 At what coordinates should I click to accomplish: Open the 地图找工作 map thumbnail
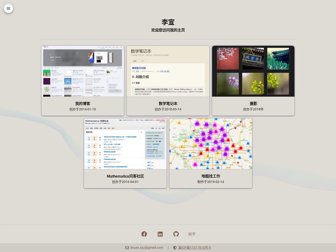coord(210,144)
